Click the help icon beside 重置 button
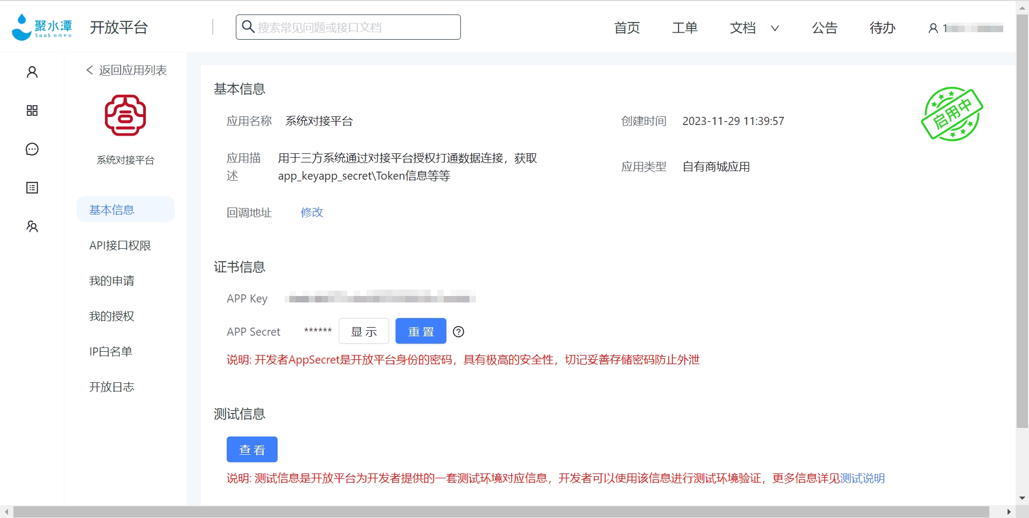The height and width of the screenshot is (518, 1029). tap(458, 331)
